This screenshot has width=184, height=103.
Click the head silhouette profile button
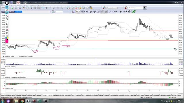(145, 8)
